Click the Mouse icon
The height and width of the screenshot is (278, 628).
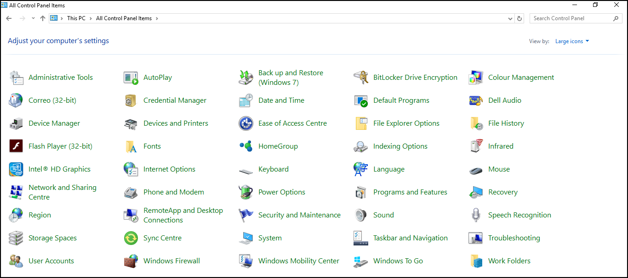(x=476, y=171)
